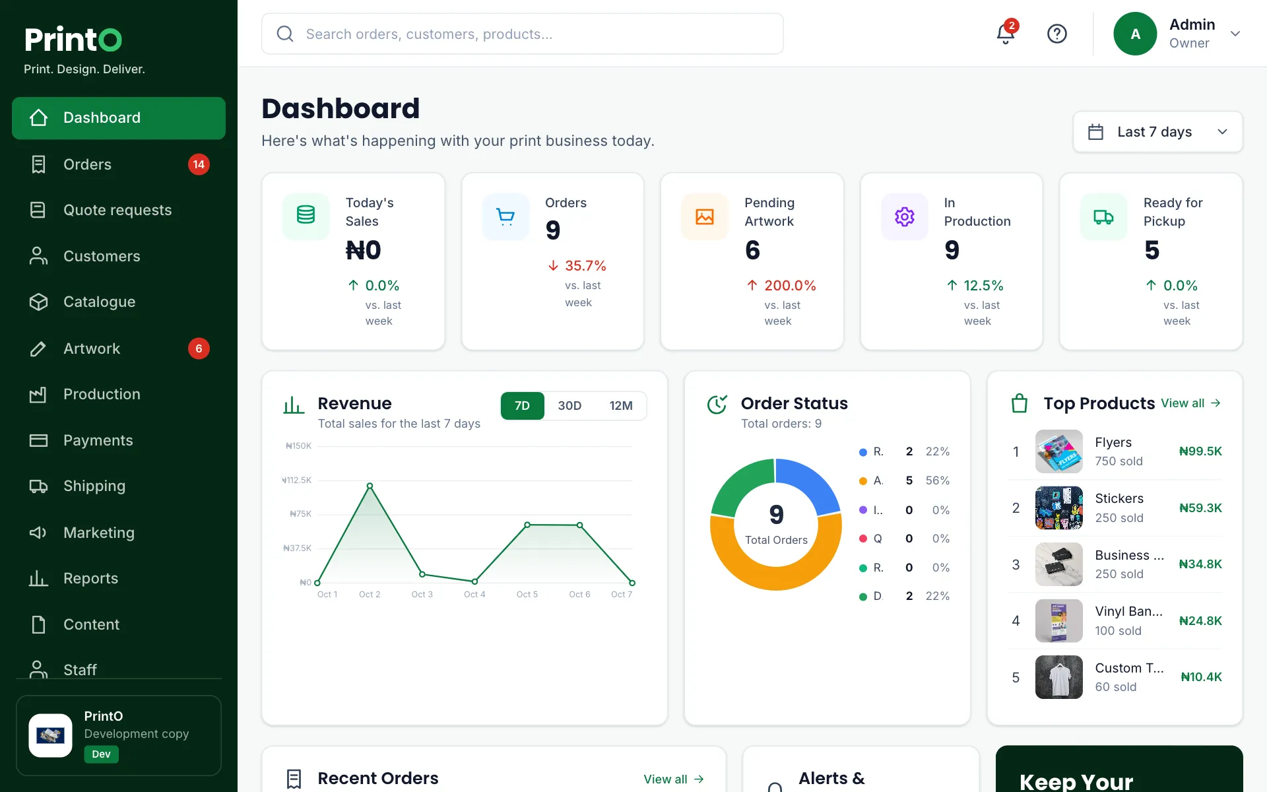Click the Recent Orders receipt icon
The height and width of the screenshot is (792, 1267).
click(294, 779)
